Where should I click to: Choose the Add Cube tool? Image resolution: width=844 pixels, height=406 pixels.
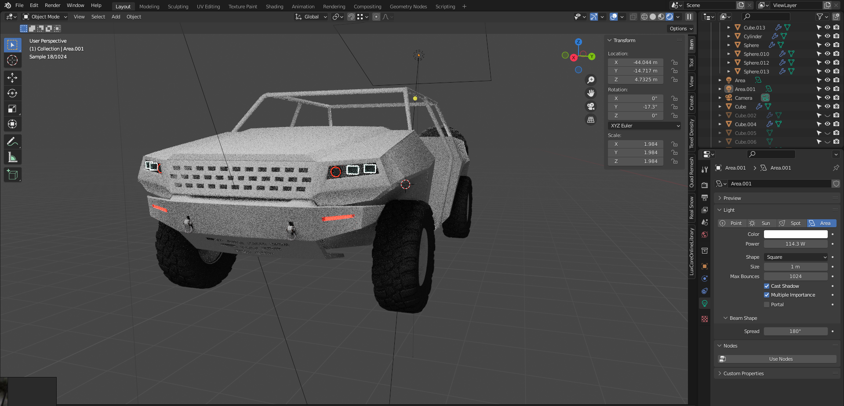(12, 175)
